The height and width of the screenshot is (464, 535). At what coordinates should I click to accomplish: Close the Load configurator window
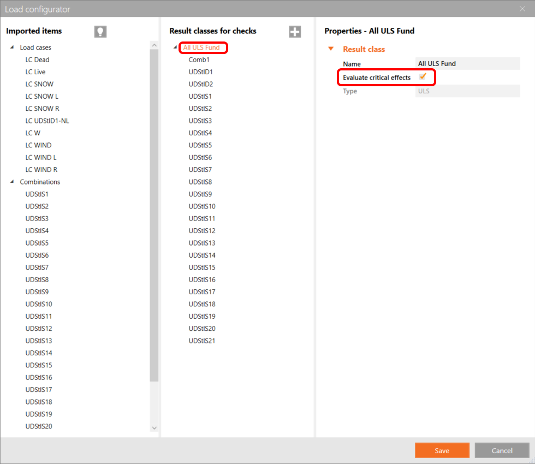coord(522,9)
